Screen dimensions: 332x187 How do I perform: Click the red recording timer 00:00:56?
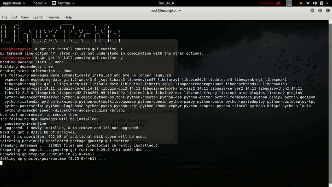pyautogui.click(x=266, y=3)
